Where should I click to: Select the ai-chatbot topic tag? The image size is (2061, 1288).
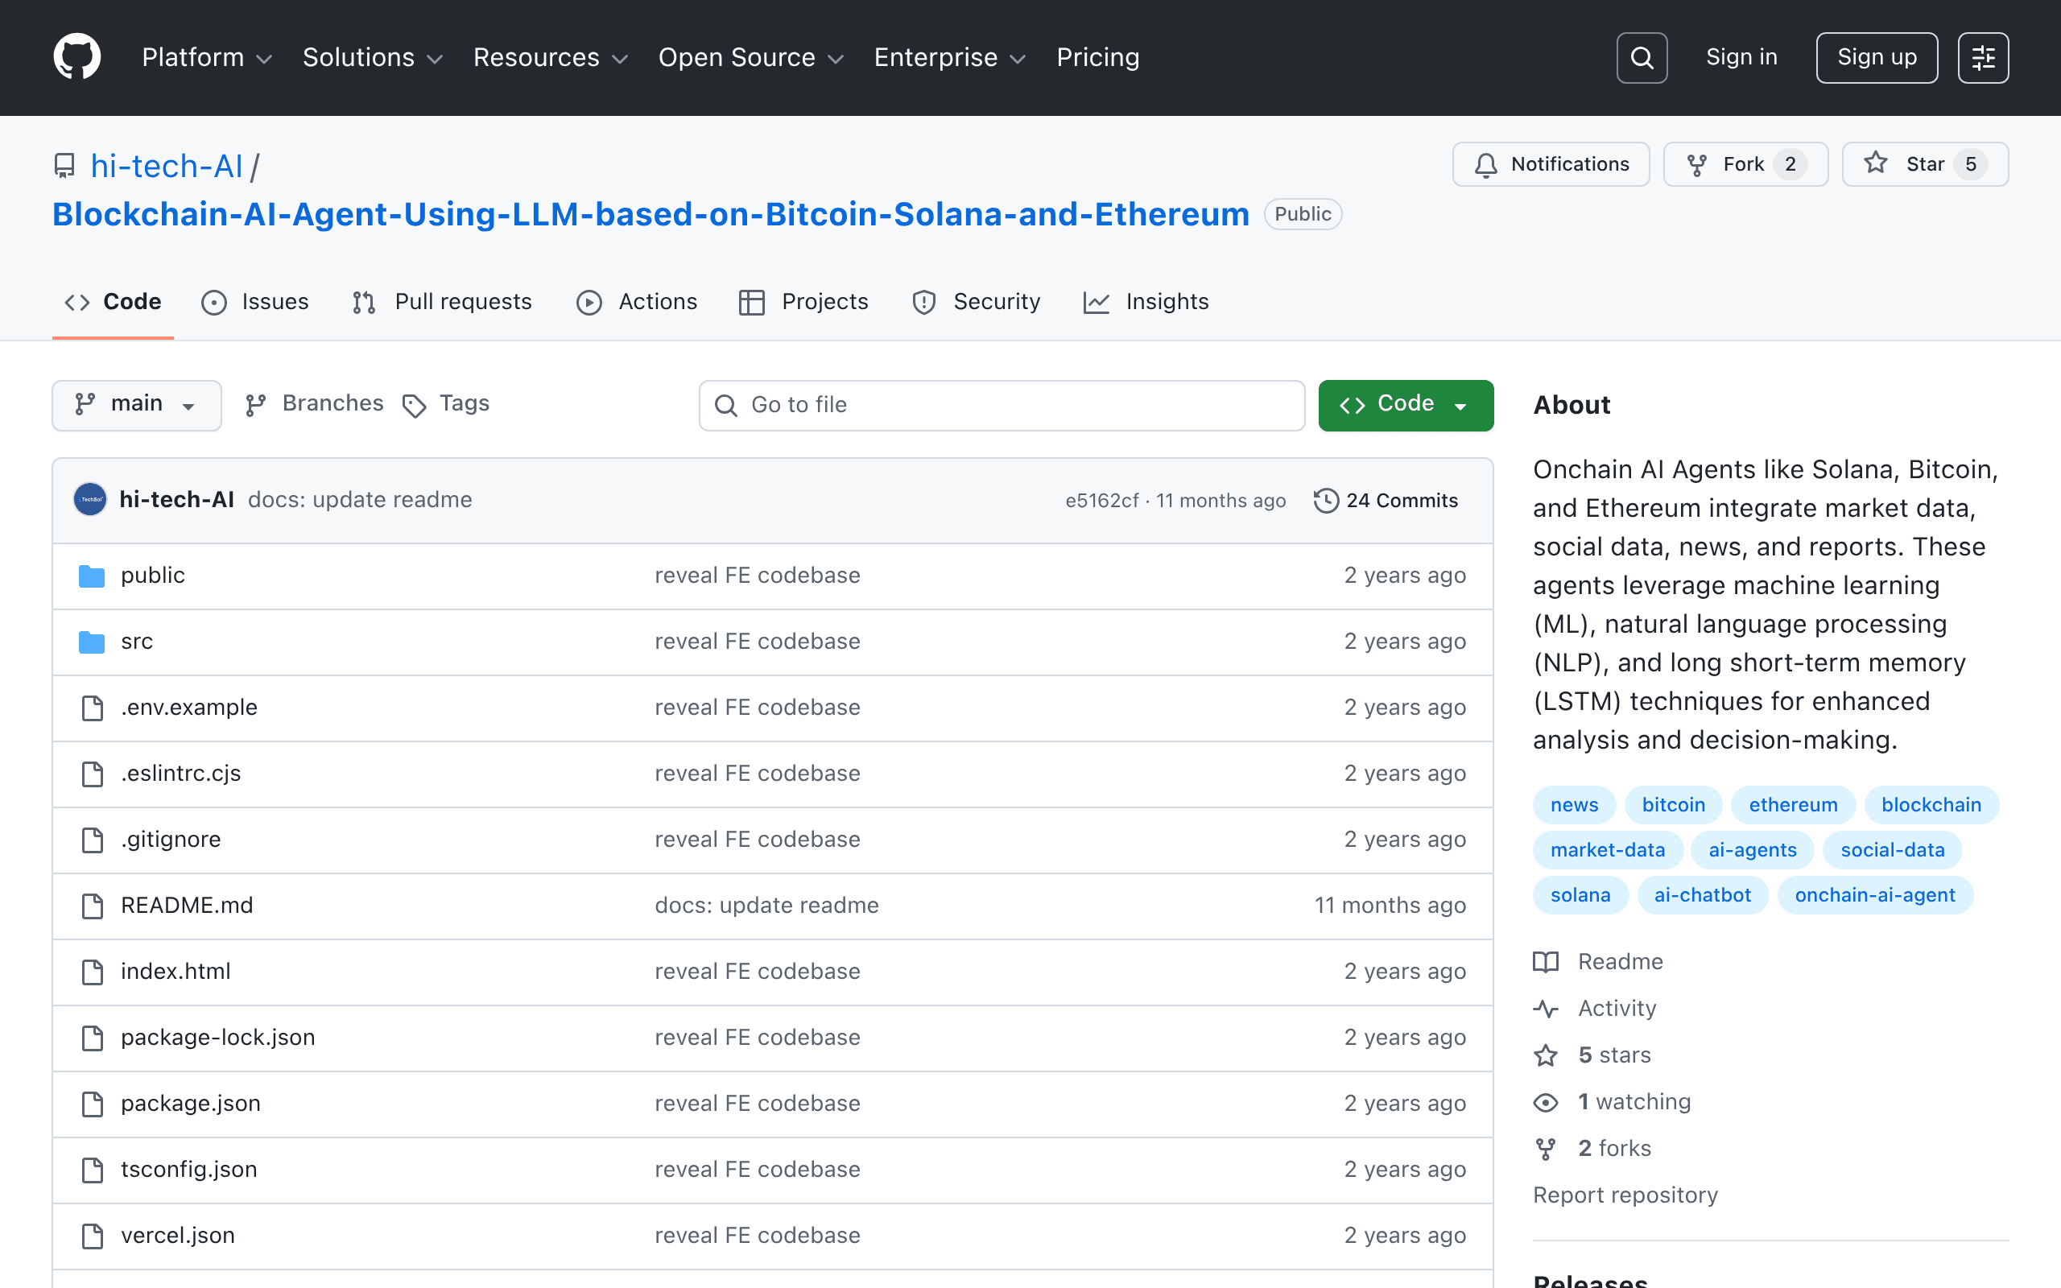[x=1702, y=895]
